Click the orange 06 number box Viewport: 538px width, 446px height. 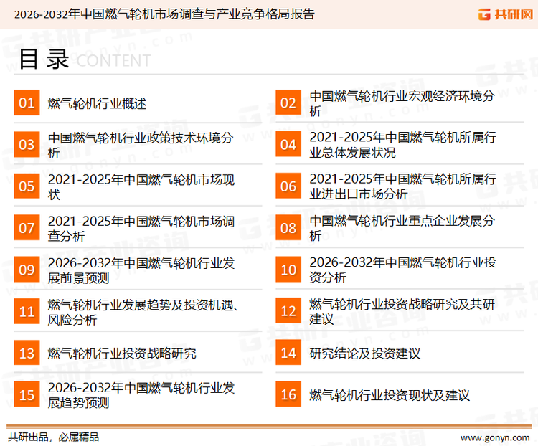pos(288,186)
